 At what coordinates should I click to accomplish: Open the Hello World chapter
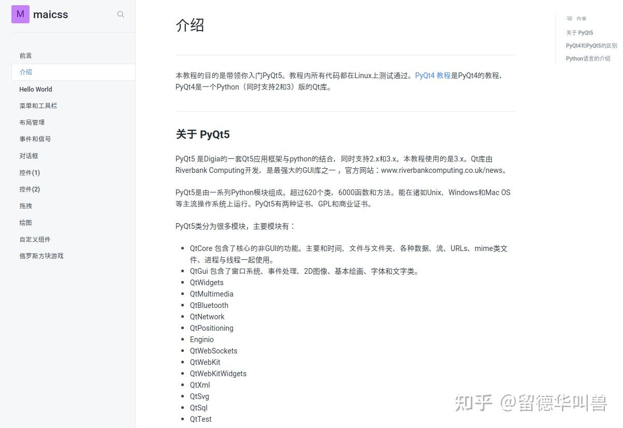pyautogui.click(x=35, y=89)
